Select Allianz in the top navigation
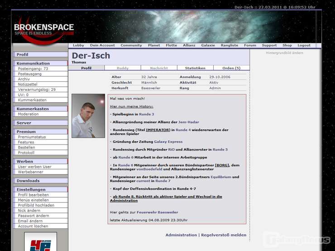 click(189, 45)
